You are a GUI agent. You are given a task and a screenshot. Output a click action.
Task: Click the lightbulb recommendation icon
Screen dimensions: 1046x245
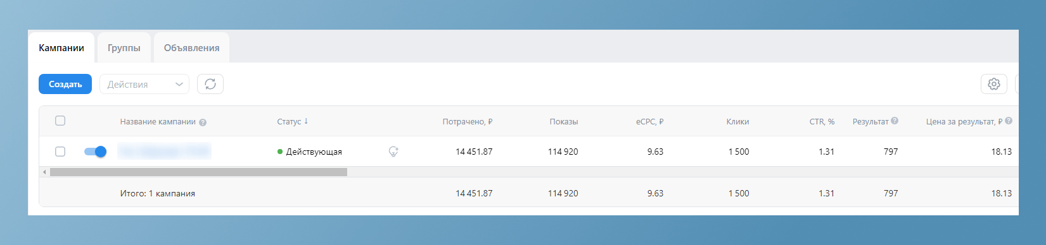tap(393, 152)
